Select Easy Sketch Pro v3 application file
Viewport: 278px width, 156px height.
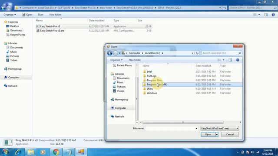[x=94, y=26]
